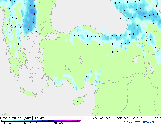Screen dimensions: 161x124
Task: Click the legend tick label '20'
Action: coord(43,123)
